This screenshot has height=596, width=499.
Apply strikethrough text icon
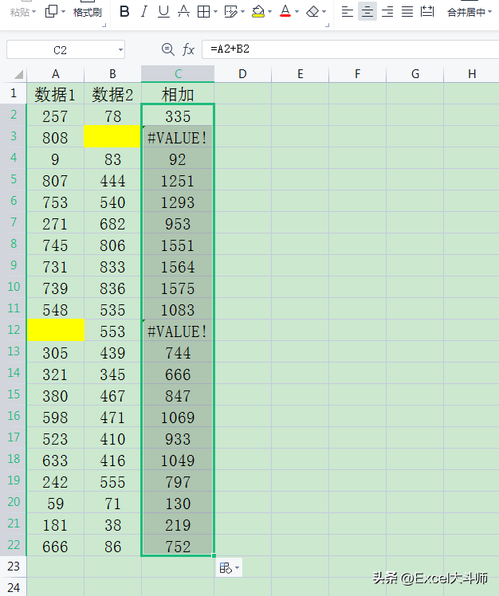point(183,12)
